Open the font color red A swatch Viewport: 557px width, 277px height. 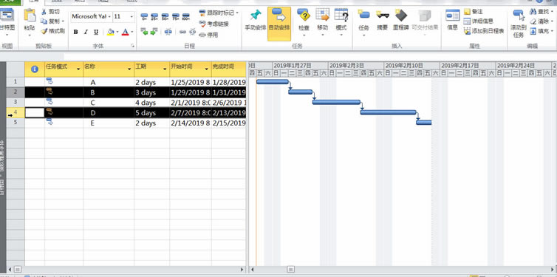125,33
